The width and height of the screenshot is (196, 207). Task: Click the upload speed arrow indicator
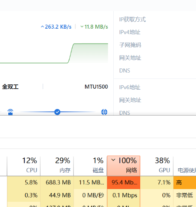point(42,27)
